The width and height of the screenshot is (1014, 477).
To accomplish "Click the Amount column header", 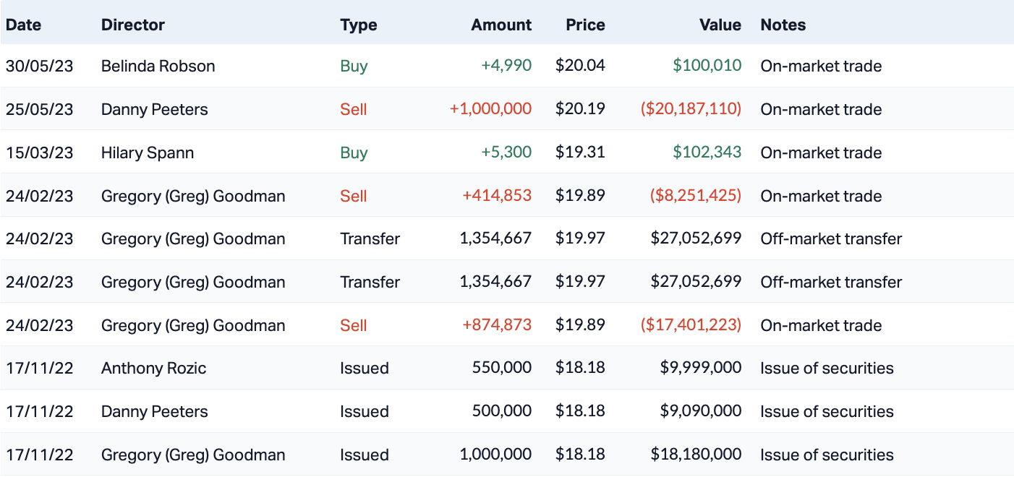I will pyautogui.click(x=501, y=25).
